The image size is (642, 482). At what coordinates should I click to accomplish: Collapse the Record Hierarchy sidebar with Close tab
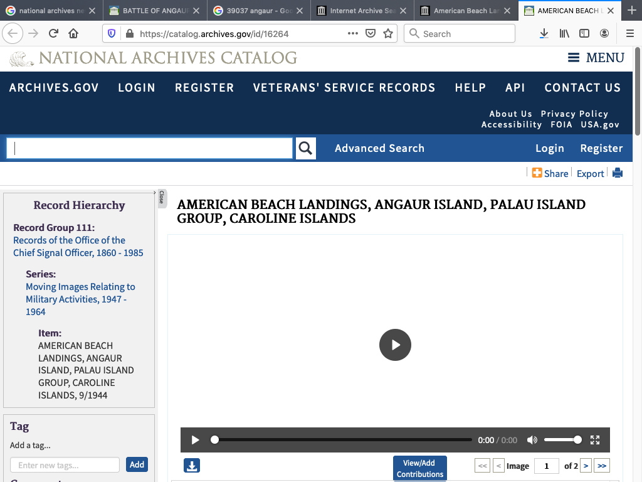coord(161,197)
